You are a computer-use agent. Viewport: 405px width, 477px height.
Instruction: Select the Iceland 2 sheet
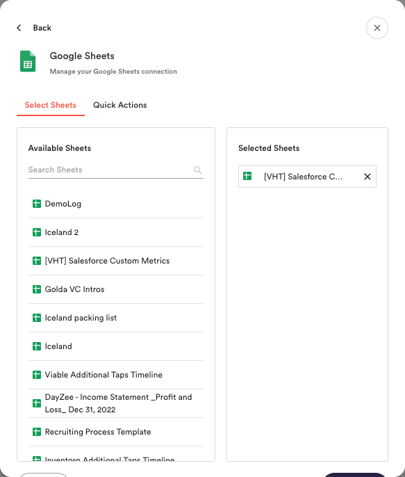pyautogui.click(x=116, y=232)
